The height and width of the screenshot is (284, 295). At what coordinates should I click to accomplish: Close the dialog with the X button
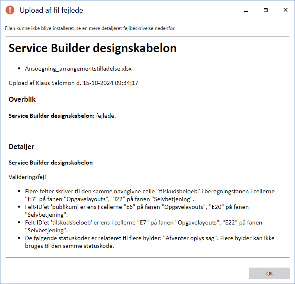tap(285, 10)
